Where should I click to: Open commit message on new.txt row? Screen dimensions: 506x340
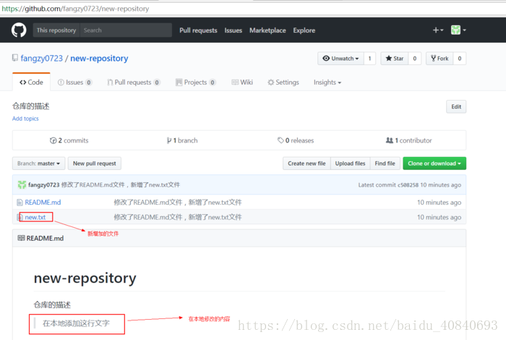click(178, 217)
